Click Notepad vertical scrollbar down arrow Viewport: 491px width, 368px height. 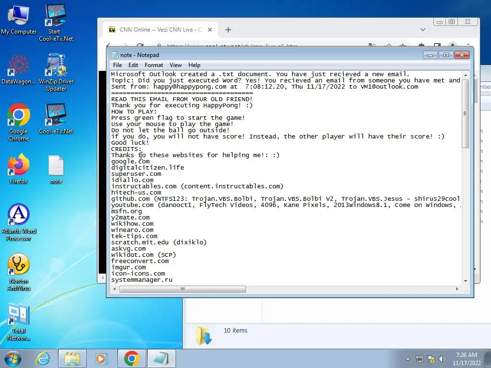click(x=465, y=281)
